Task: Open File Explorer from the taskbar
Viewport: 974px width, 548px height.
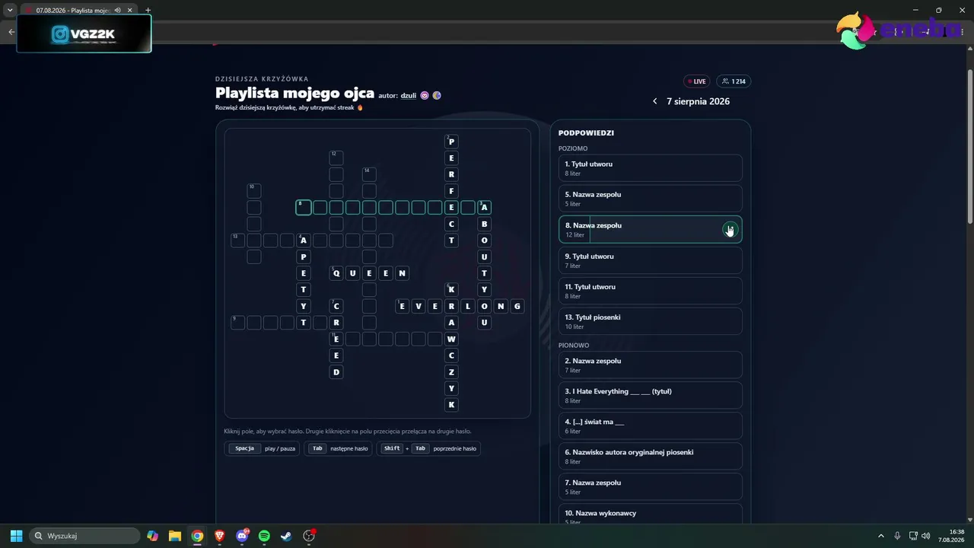Action: click(x=174, y=536)
